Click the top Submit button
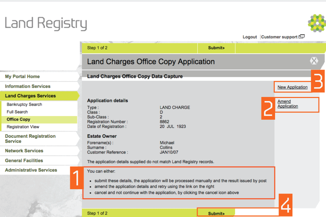326x217 pixels. 216,48
